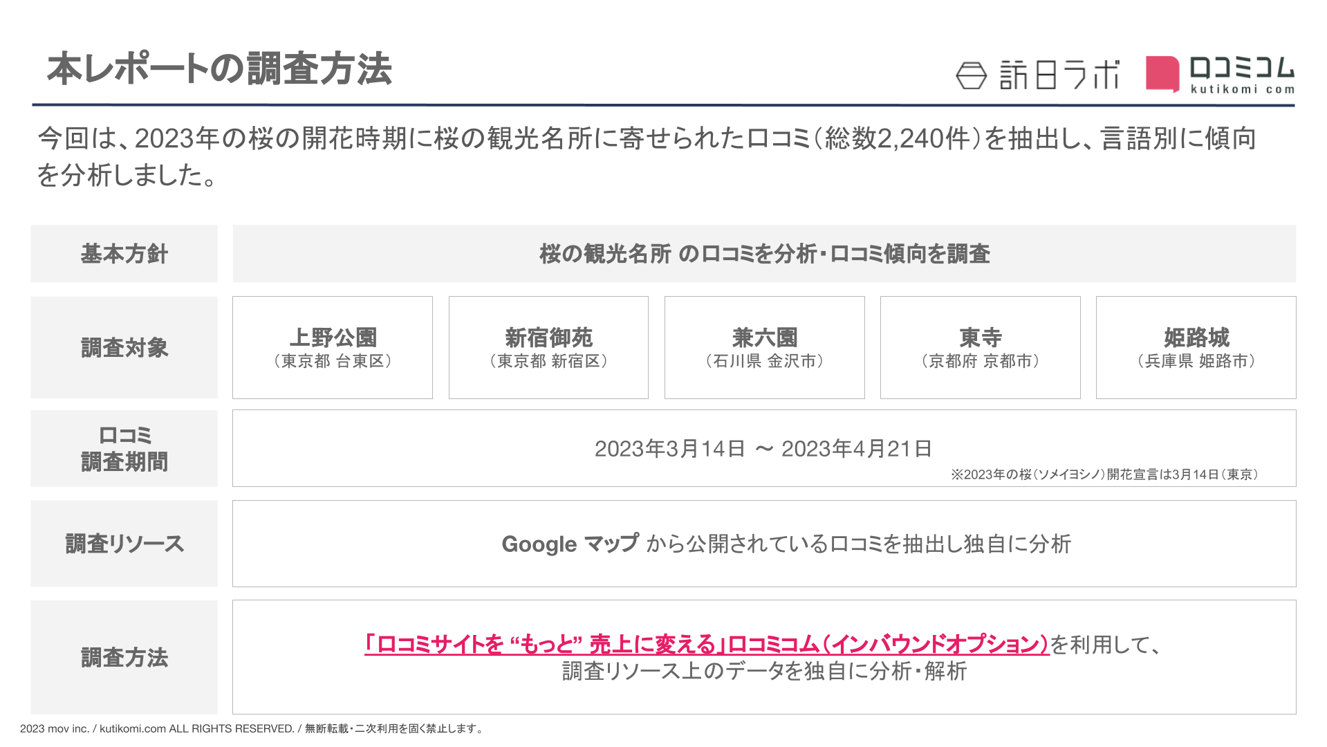This screenshot has height=747, width=1327.
Task: Open the pink 口コミコム インバウンドオプション link
Action: click(706, 645)
